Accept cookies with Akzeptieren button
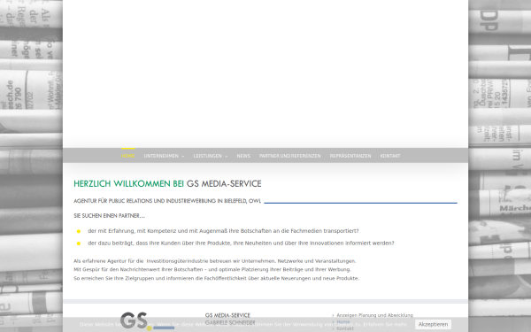531x332 pixels. [433, 324]
